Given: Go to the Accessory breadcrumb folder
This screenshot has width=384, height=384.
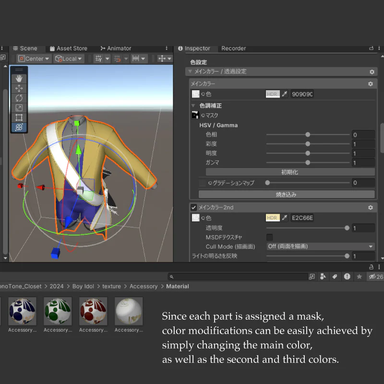Looking at the screenshot, I should [144, 286].
